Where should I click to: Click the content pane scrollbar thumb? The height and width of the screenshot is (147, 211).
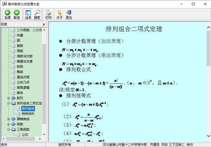pos(209,48)
